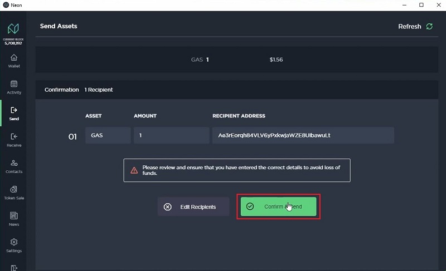Click the green refresh arrows icon
This screenshot has width=446, height=271.
[x=429, y=26]
